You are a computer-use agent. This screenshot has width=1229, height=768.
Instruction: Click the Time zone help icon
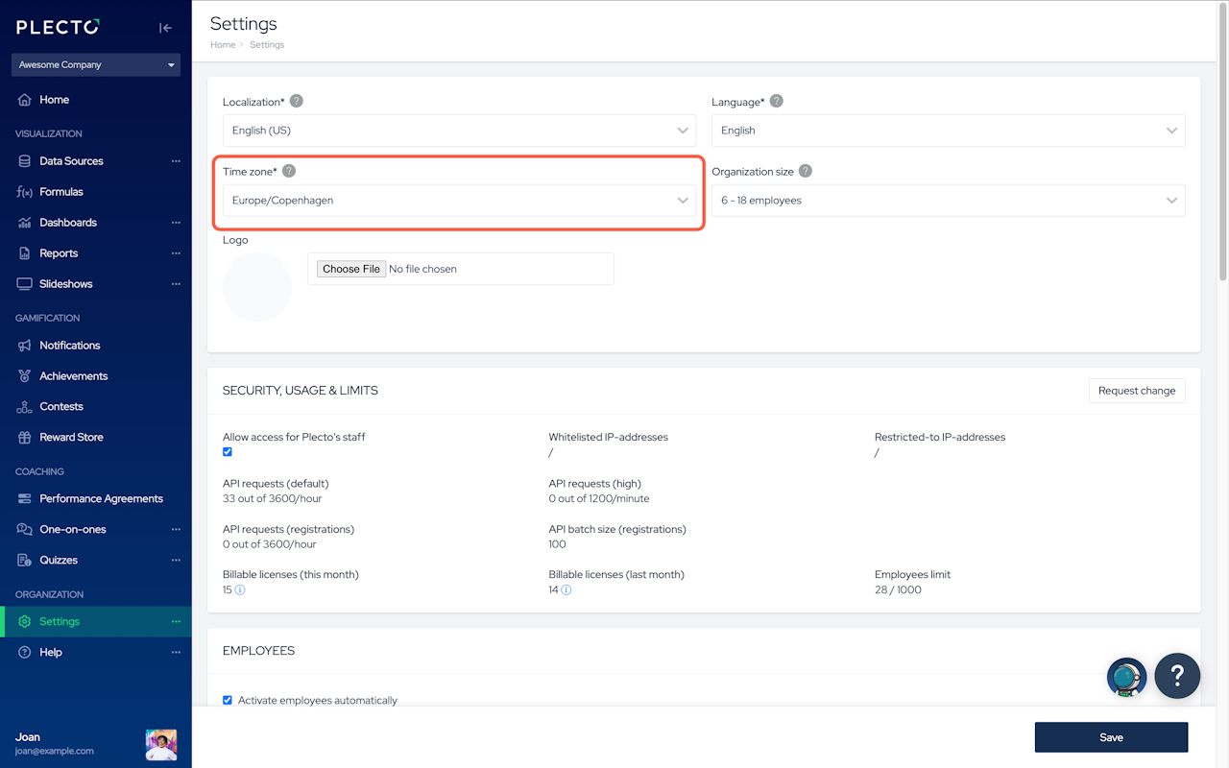[x=289, y=171]
